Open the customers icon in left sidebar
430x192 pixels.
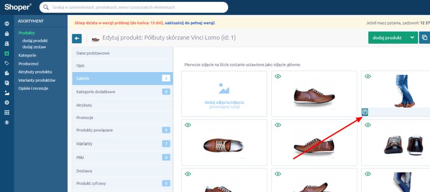[x=7, y=43]
